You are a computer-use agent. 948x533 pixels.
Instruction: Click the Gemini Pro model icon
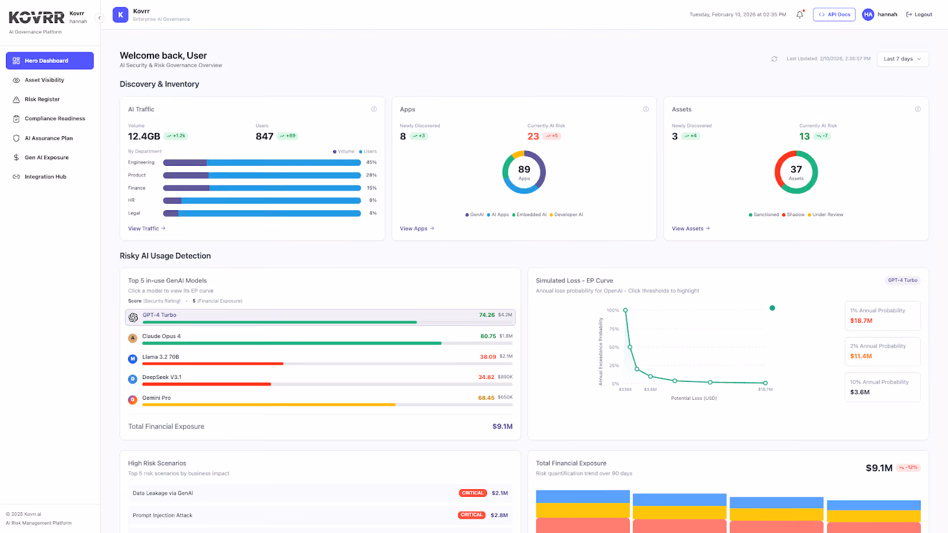pos(133,400)
